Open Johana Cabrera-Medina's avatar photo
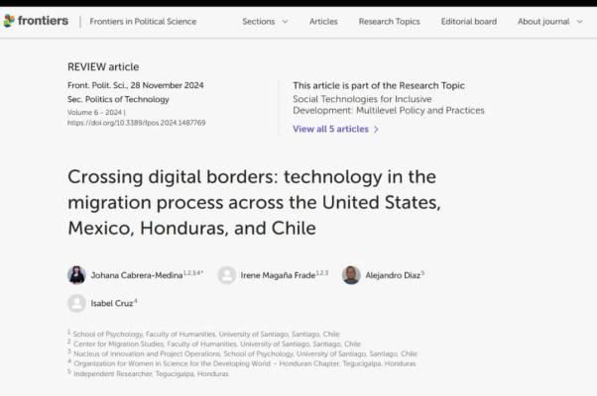The image size is (597, 396). pyautogui.click(x=76, y=275)
